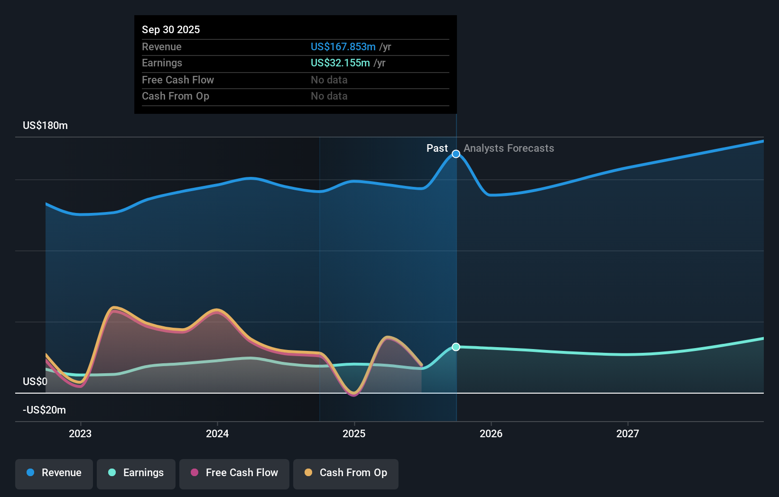This screenshot has width=779, height=497.
Task: Toggle the Free Cash Flow series off
Action: pyautogui.click(x=234, y=473)
